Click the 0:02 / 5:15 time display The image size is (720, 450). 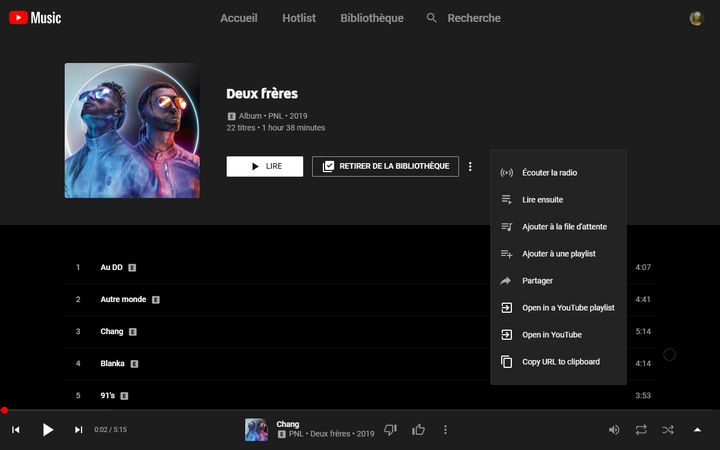[110, 430]
